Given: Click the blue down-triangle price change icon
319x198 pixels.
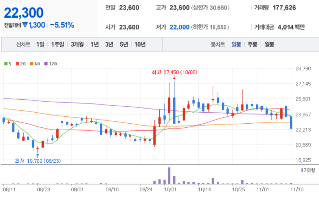Looking at the screenshot, I should [25, 25].
